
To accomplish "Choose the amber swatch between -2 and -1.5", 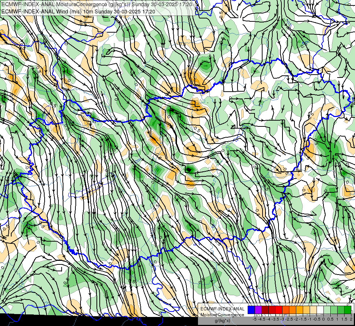I will (x=300, y=310).
